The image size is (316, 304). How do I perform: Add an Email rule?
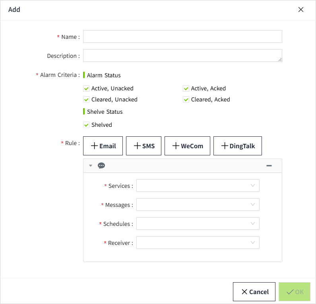pyautogui.click(x=103, y=146)
